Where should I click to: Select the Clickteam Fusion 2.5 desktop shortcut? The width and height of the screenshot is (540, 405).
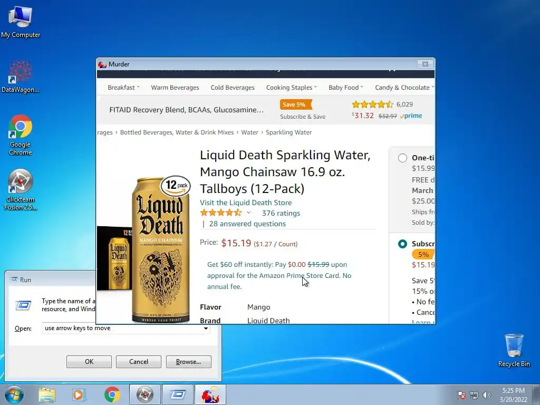pyautogui.click(x=21, y=189)
